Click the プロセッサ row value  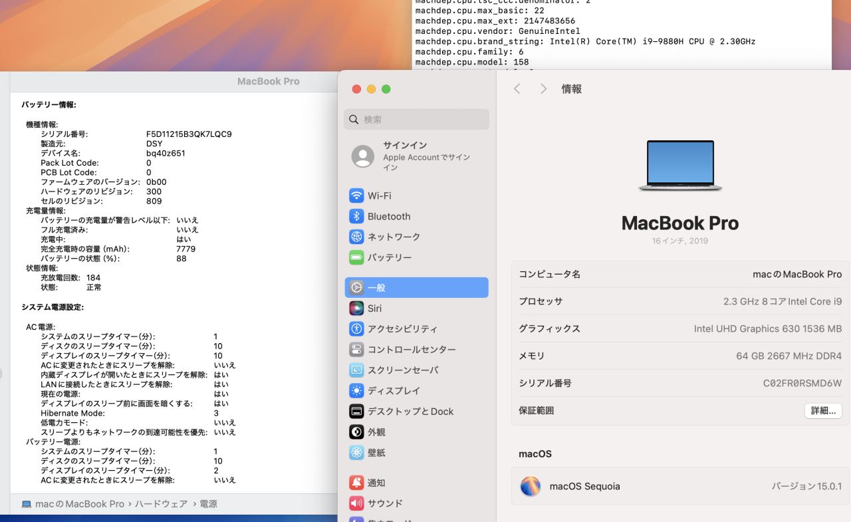click(783, 301)
